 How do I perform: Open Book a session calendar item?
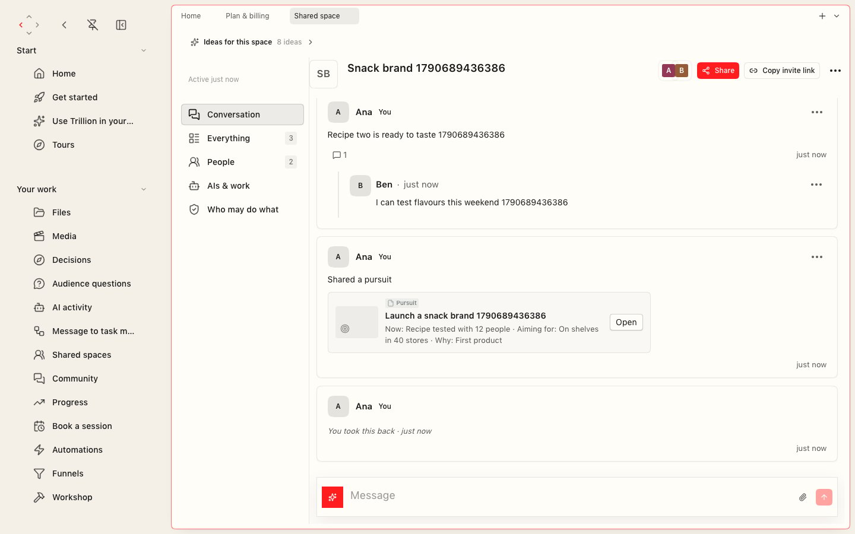(x=83, y=426)
